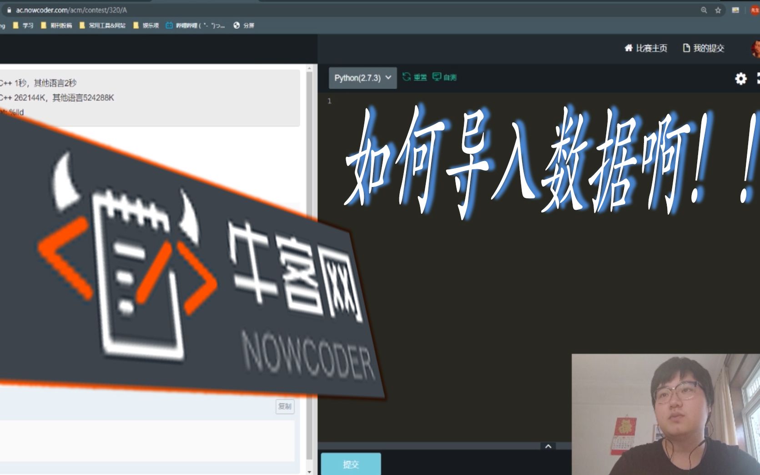The width and height of the screenshot is (760, 475).
Task: Open the Python(2.7.3) language dropdown
Action: (x=362, y=78)
